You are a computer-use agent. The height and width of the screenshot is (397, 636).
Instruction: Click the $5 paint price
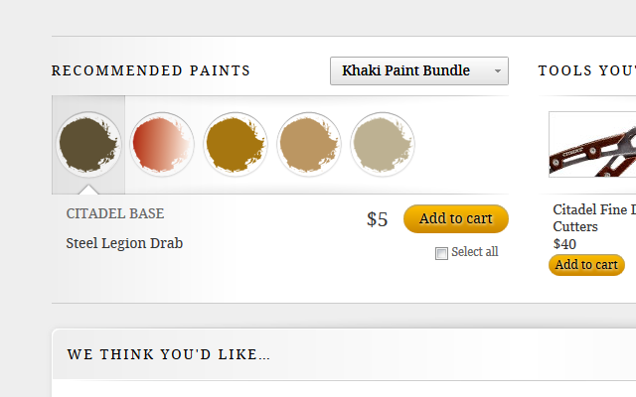click(378, 219)
